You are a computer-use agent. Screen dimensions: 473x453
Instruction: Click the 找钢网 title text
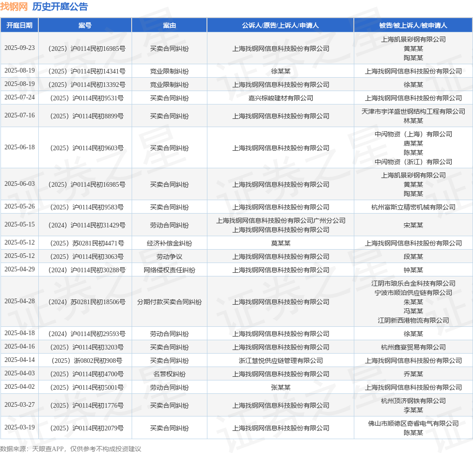14,6
